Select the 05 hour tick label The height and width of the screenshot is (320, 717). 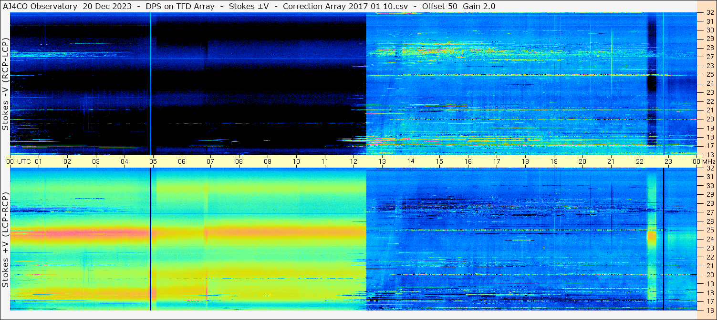click(x=153, y=161)
